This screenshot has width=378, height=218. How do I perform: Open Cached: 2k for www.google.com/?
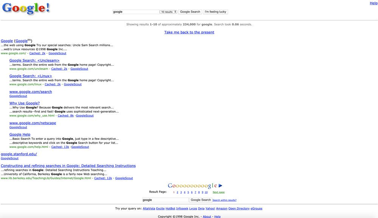tap(37, 53)
